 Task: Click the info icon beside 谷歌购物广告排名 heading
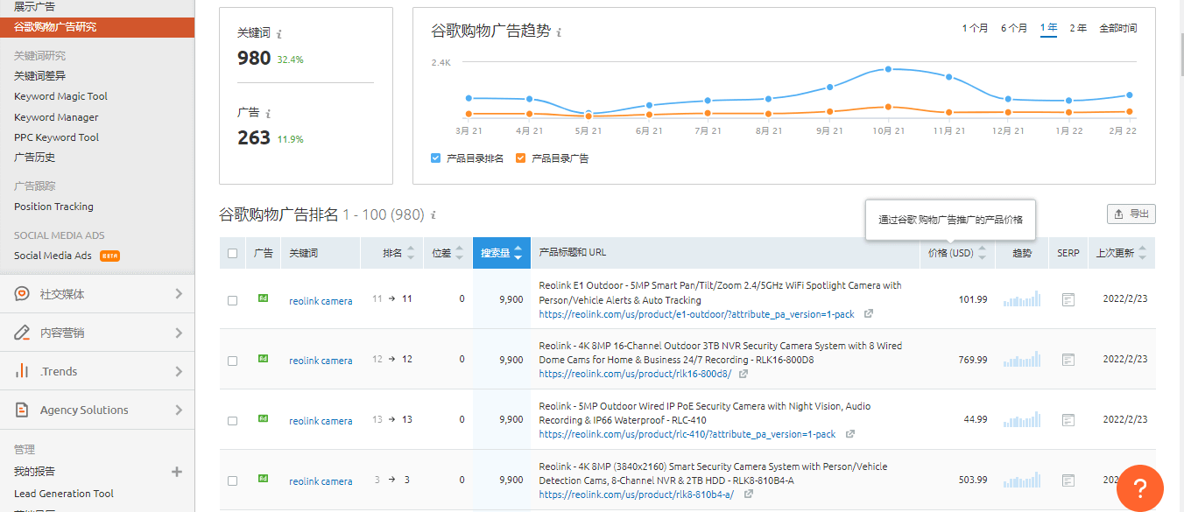coord(433,215)
